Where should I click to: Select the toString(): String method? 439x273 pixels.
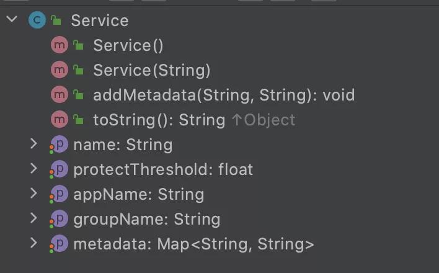click(x=159, y=120)
